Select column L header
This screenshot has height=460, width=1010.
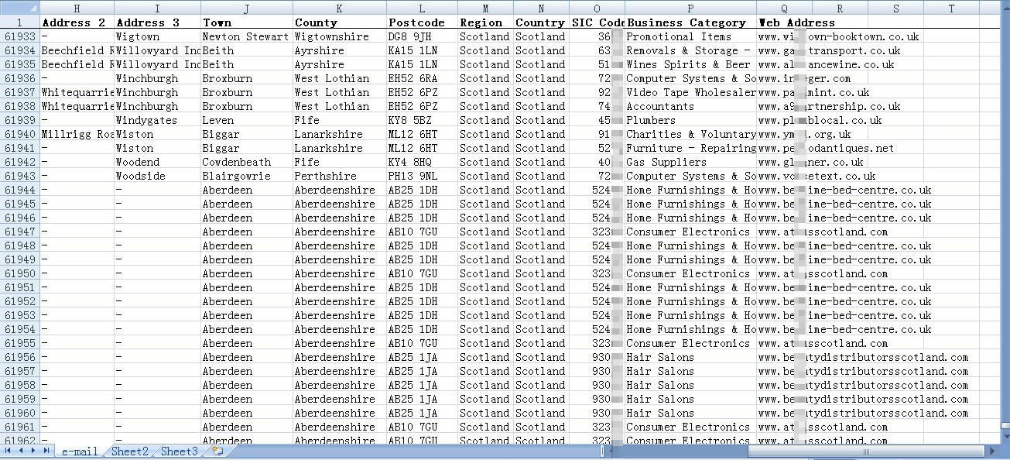421,9
